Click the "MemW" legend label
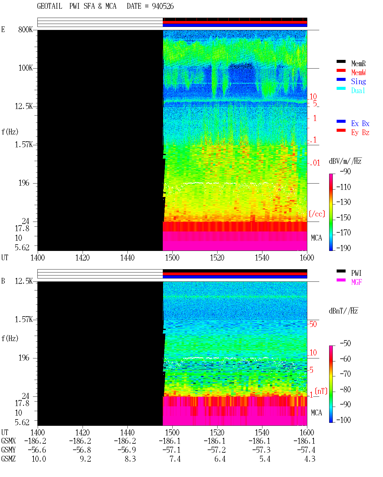 tap(358, 72)
